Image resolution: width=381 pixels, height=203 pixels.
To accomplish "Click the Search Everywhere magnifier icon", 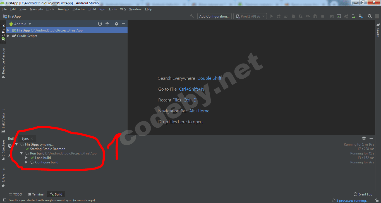I will point(370,16).
